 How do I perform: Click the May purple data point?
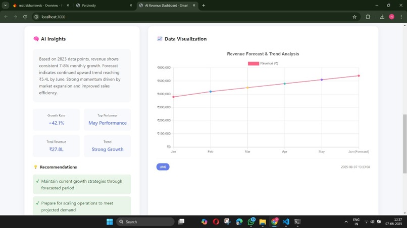pos(322,80)
